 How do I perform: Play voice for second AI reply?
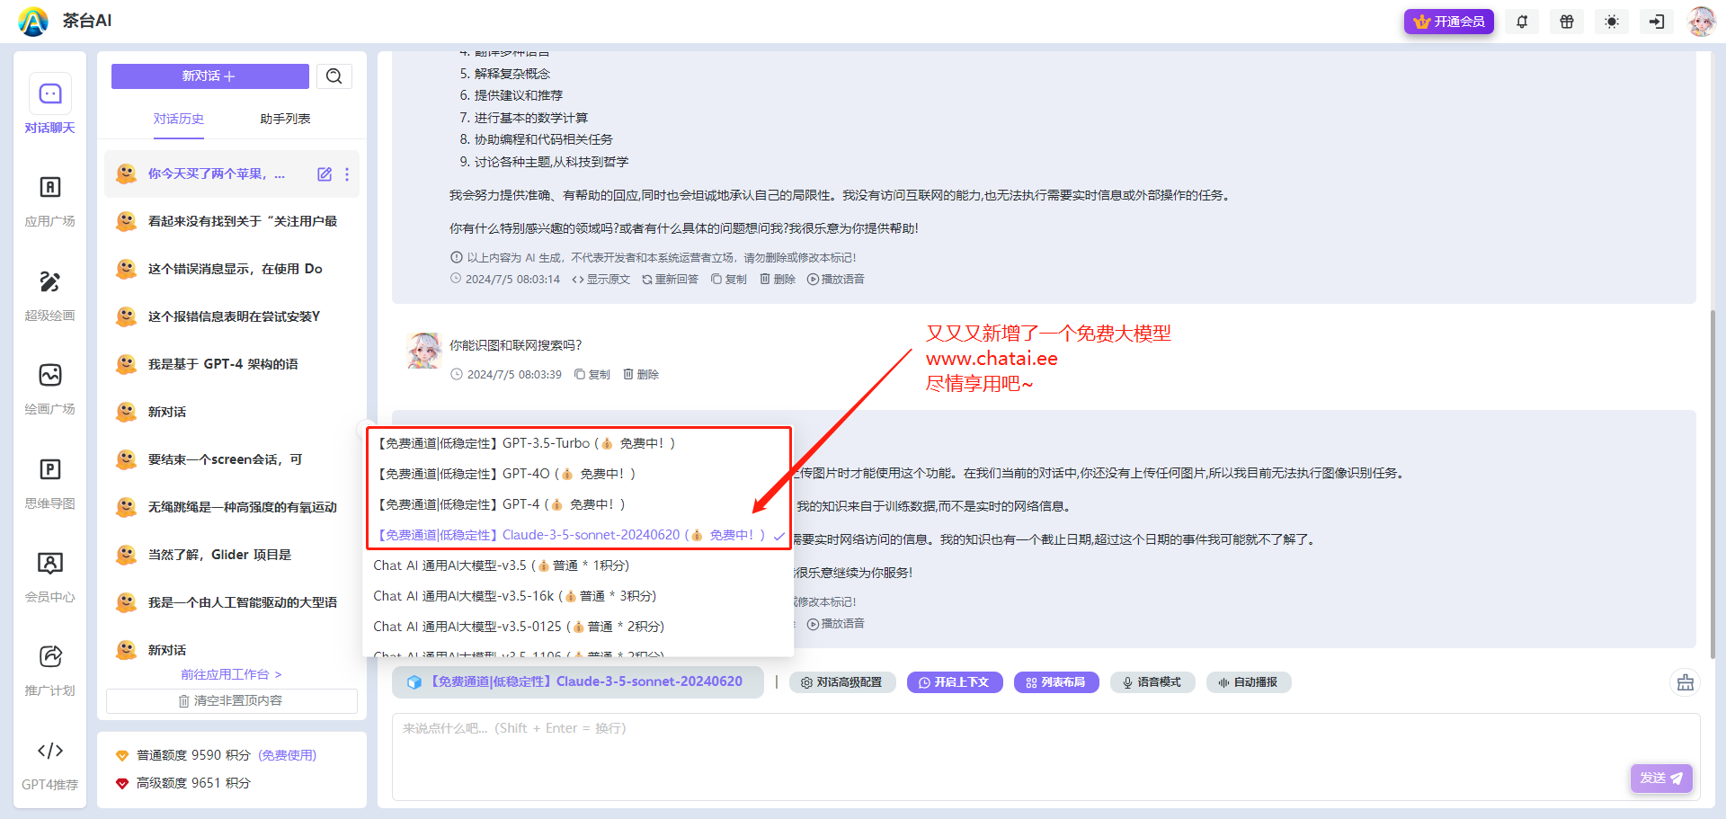pyautogui.click(x=836, y=624)
